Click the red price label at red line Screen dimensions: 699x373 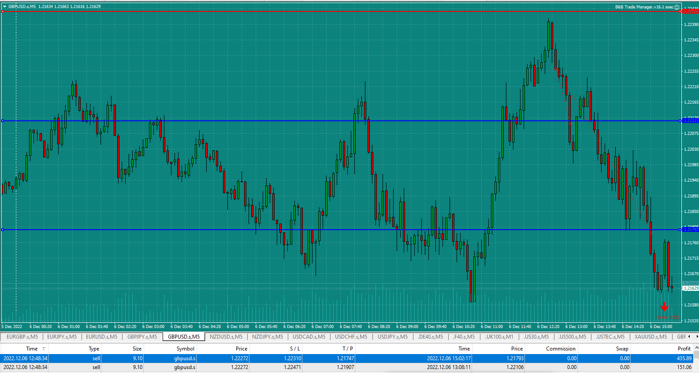pos(691,11)
